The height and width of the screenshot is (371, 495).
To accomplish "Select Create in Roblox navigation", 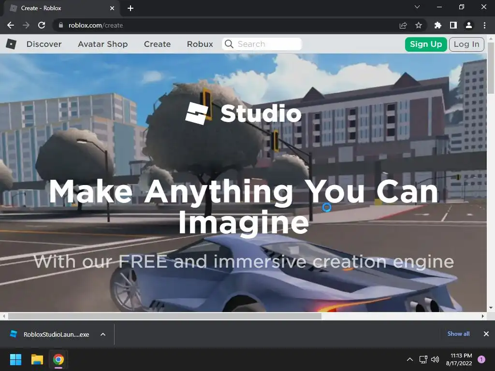I will (x=157, y=44).
